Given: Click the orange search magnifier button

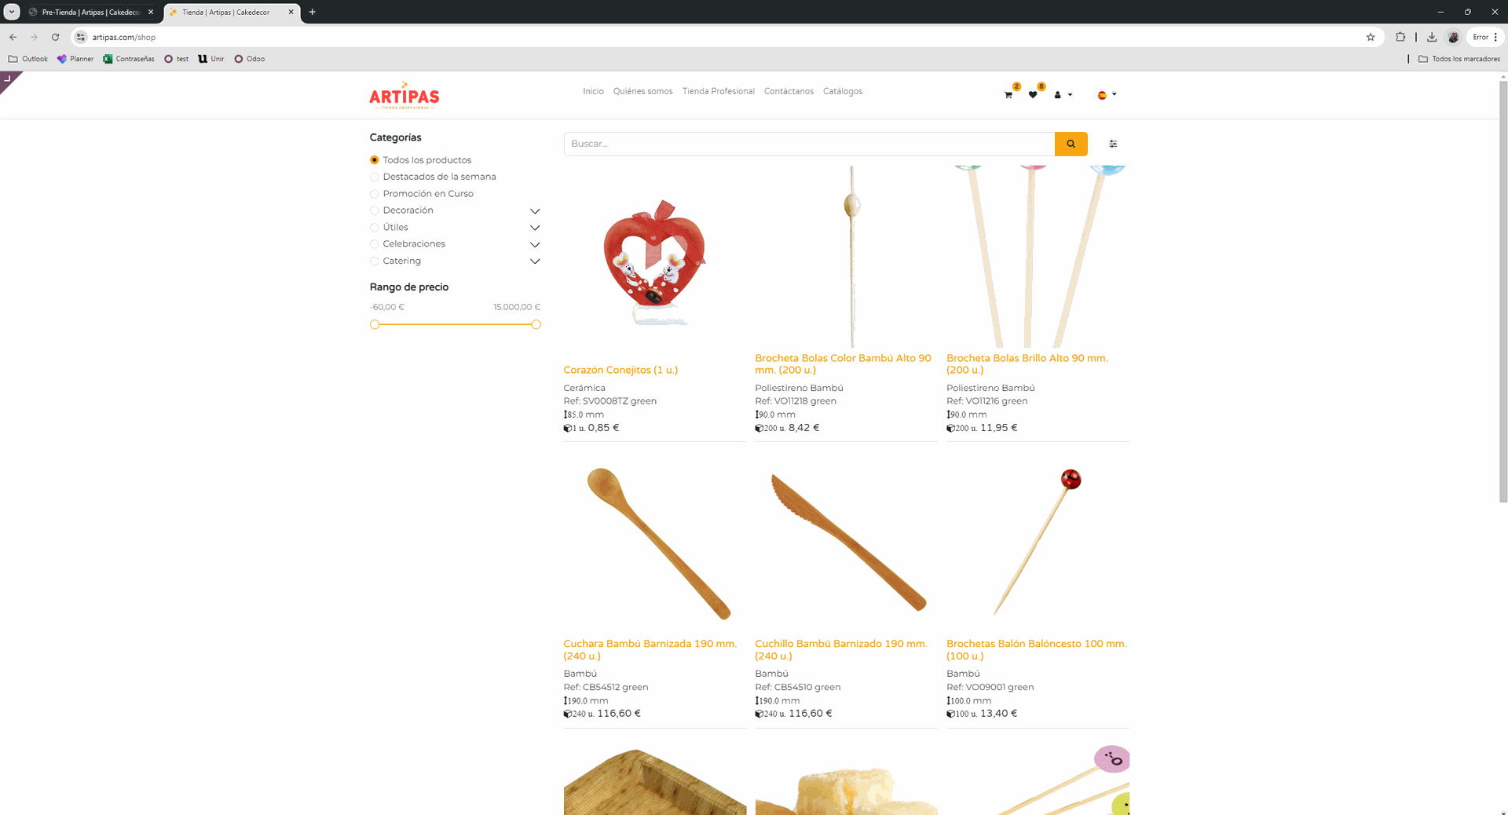Looking at the screenshot, I should coord(1071,144).
